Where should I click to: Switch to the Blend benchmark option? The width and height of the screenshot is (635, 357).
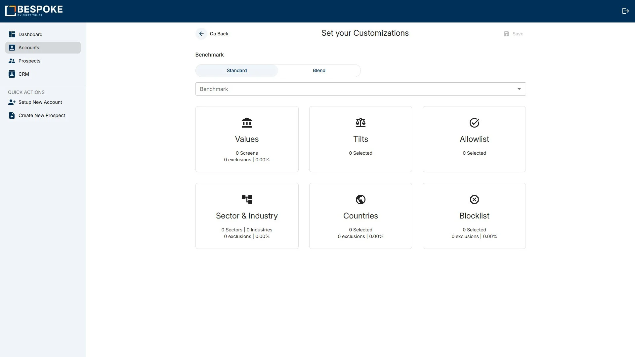[x=318, y=70]
